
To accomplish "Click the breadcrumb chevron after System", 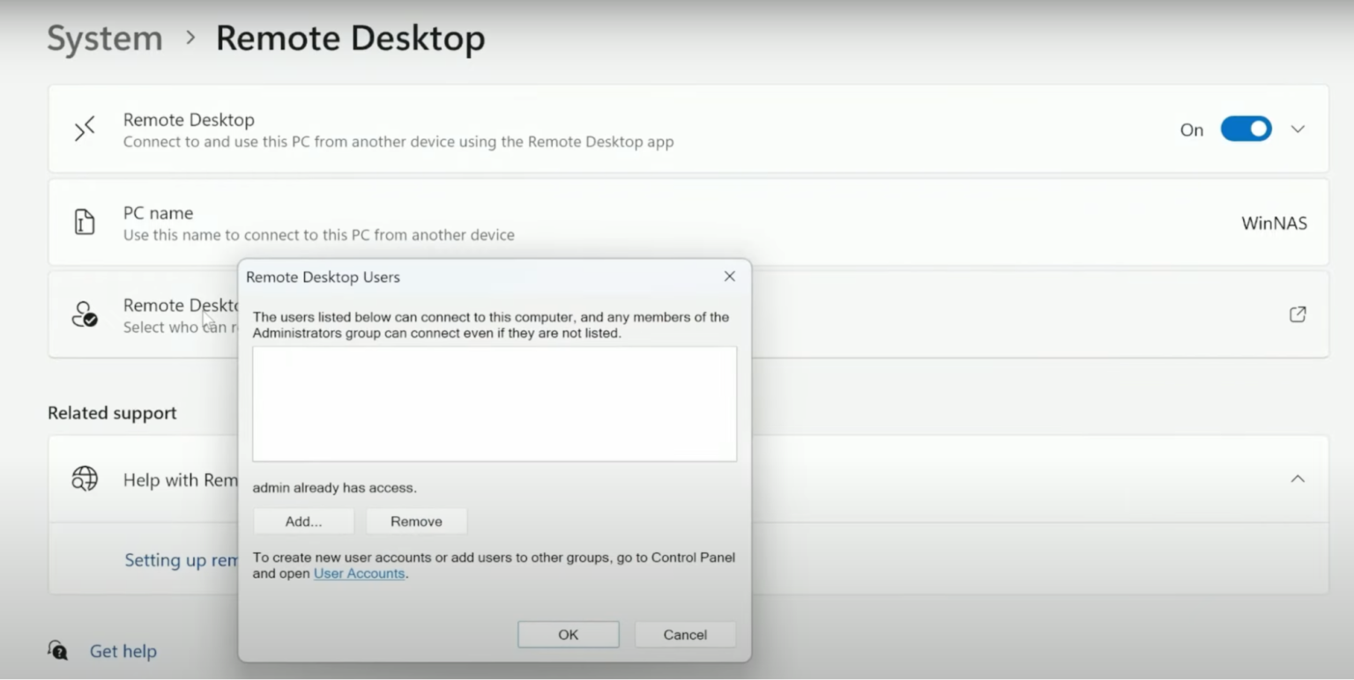I will pos(190,39).
